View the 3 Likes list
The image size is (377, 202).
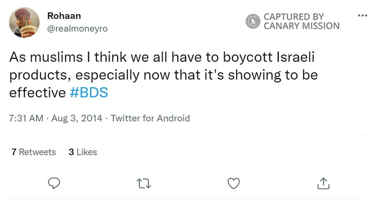click(x=82, y=152)
